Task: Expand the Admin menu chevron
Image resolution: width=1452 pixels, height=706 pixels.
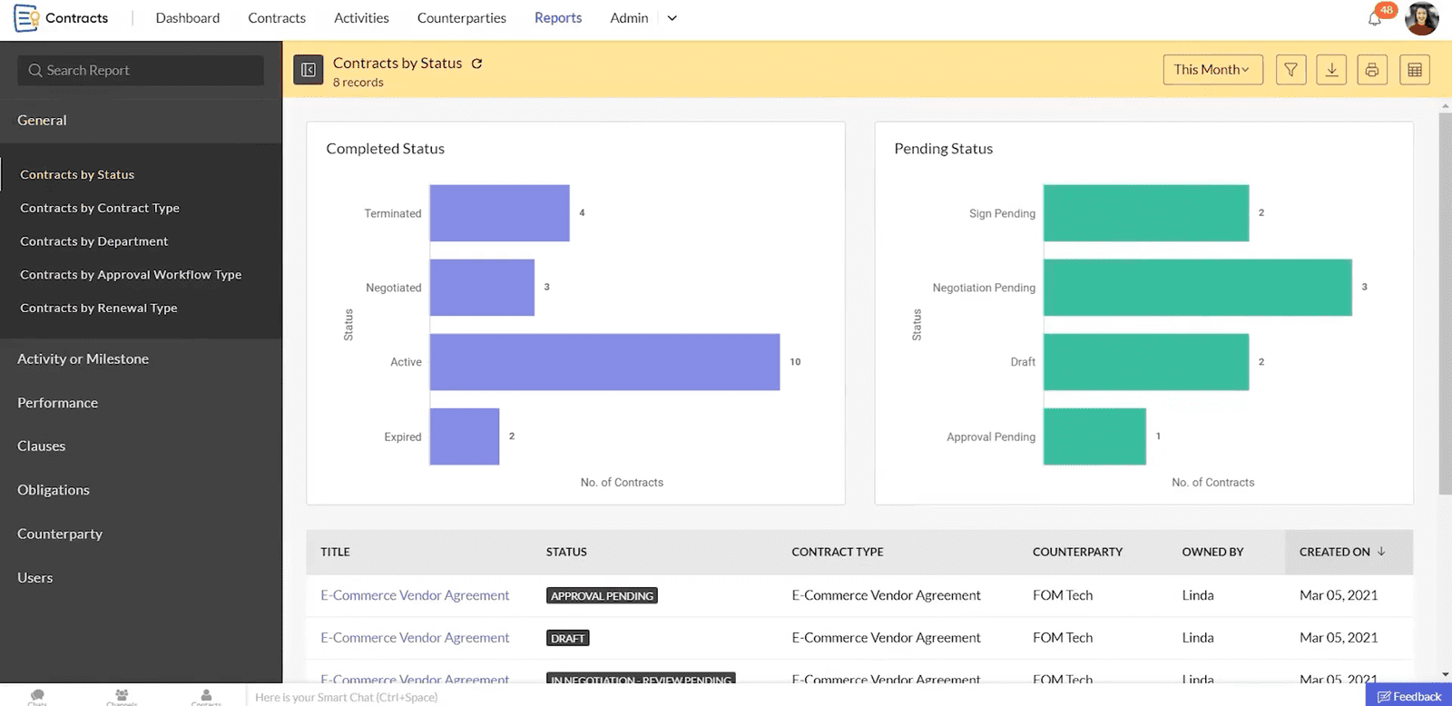Action: click(x=672, y=18)
